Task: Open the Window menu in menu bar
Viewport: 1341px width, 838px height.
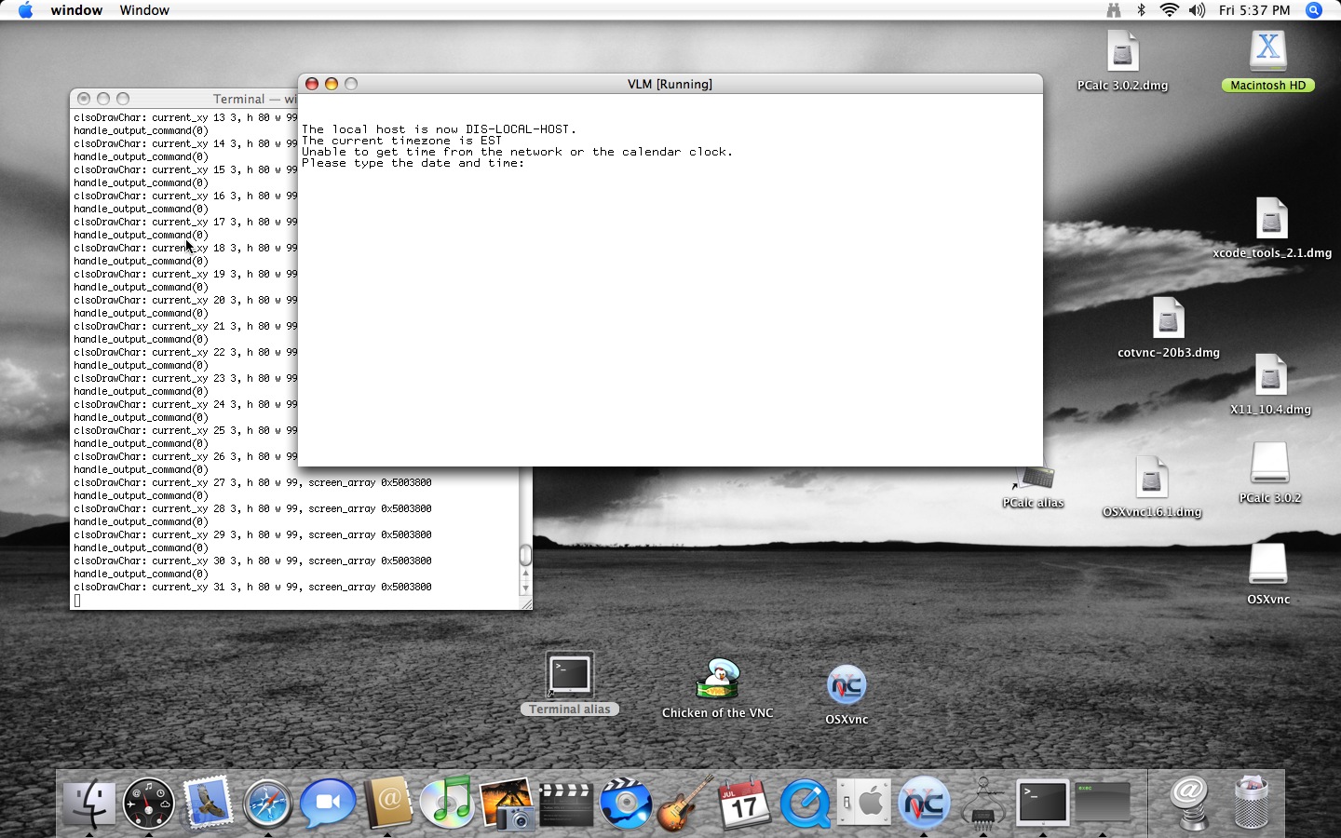Action: click(144, 10)
